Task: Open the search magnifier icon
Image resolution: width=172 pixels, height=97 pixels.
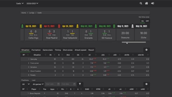Action: tap(141, 4)
